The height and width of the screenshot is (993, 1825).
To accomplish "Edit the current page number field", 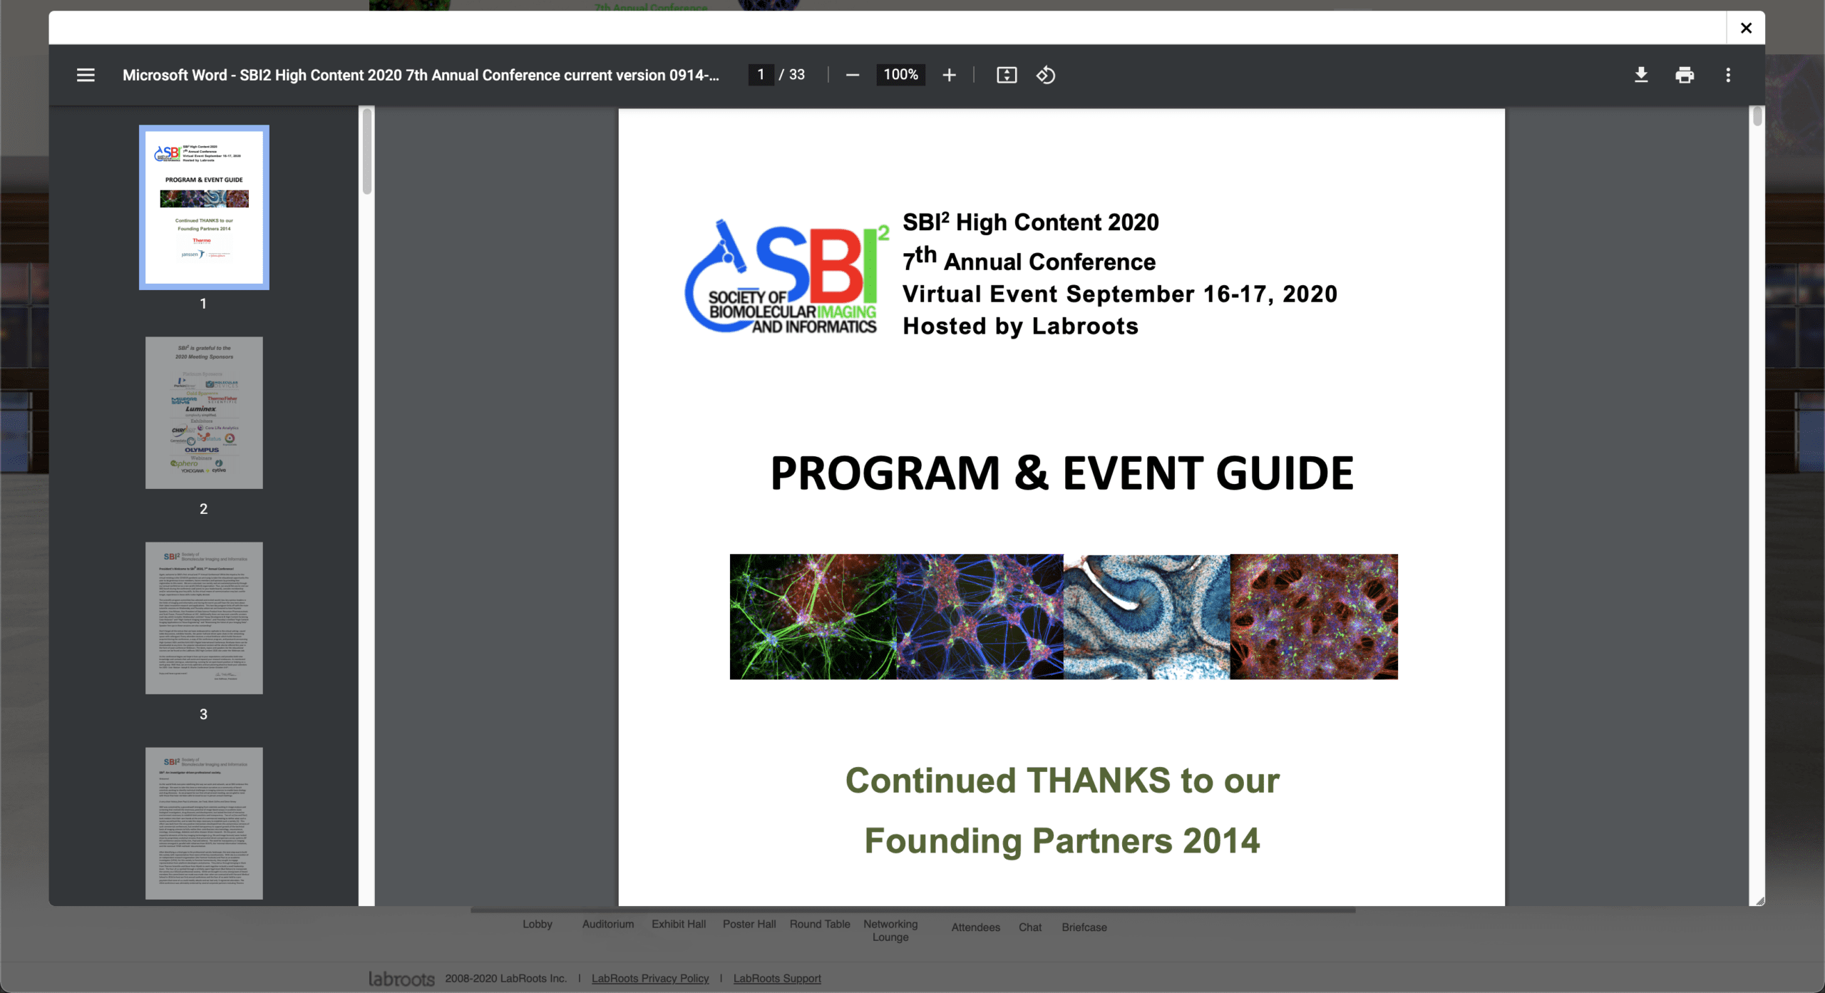I will coord(761,75).
